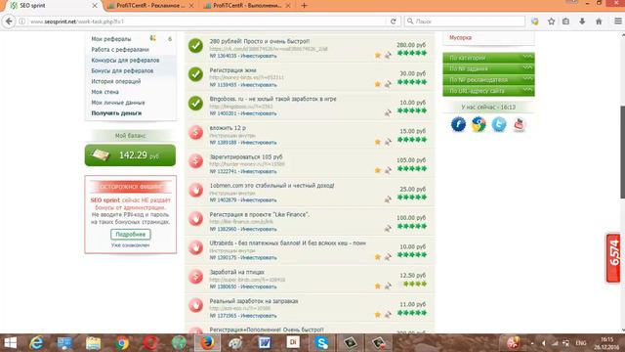Screen dimensions: 625x352
Task: Click green checkmark beside "Регистрация" 30.00 руб task
Action: click(195, 74)
